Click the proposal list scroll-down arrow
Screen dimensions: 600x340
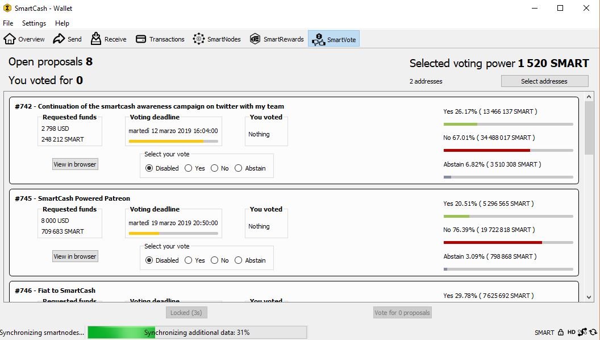pos(589,297)
